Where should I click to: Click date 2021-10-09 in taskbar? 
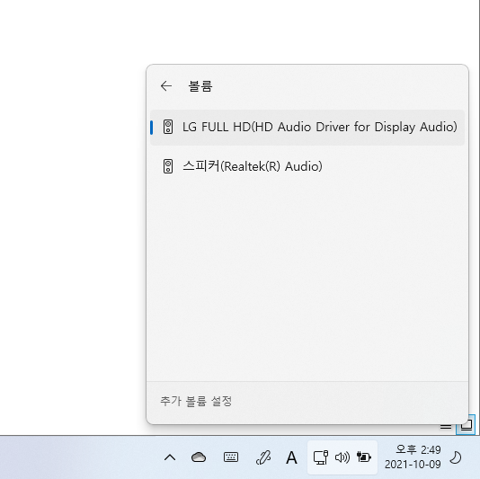(x=413, y=465)
